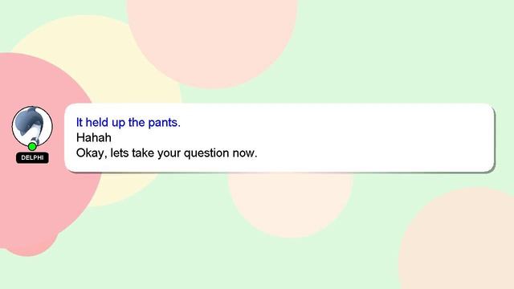This screenshot has width=514, height=289.
Task: Click the dolphin avatar picture
Action: tap(32, 126)
